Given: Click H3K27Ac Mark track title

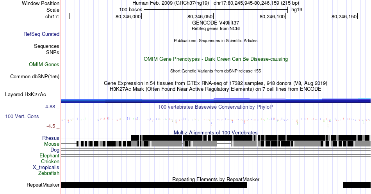Looking at the screenshot, I should pos(216,89).
